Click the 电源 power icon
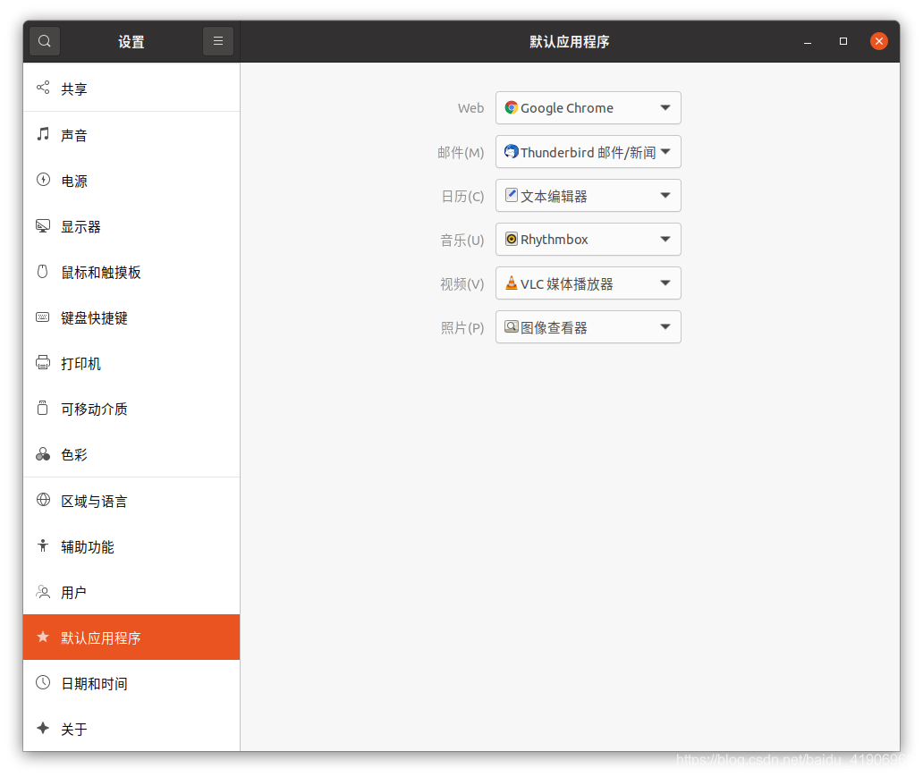This screenshot has width=923, height=777. point(43,180)
